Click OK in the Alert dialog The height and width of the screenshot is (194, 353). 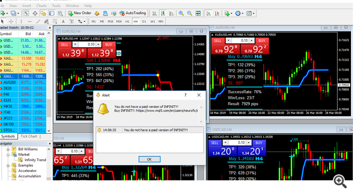click(150, 159)
